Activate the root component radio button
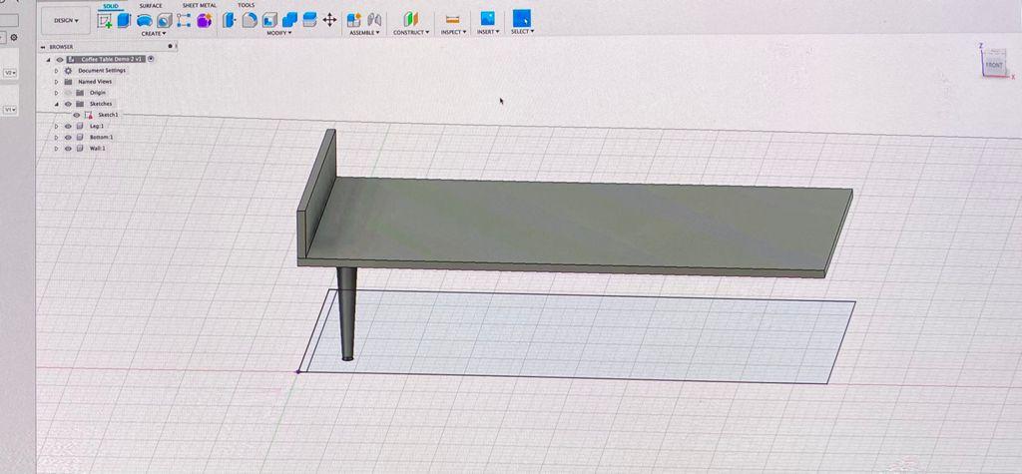This screenshot has height=474, width=1022. coord(151,59)
